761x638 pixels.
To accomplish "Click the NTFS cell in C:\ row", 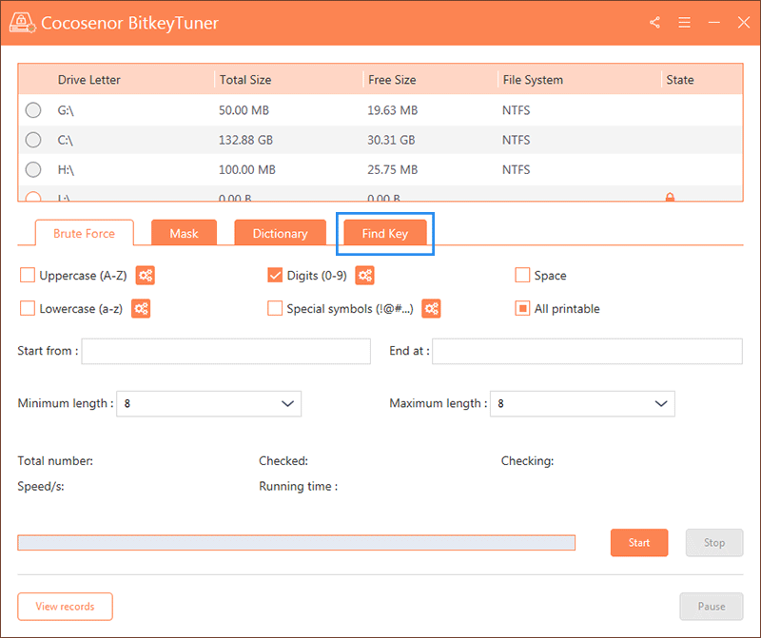I will (x=516, y=140).
